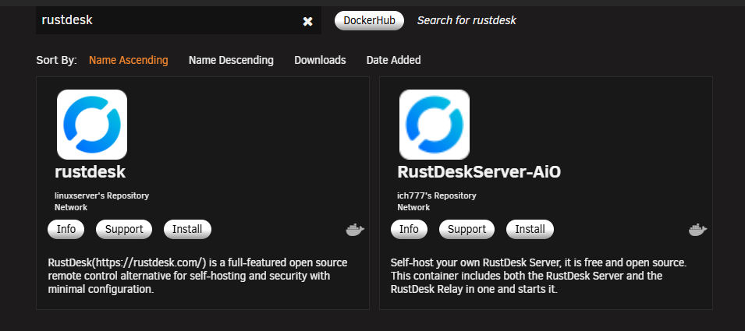Select the ich777's Repository label

click(x=437, y=195)
